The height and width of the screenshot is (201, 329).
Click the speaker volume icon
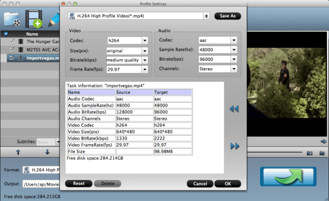click(324, 142)
